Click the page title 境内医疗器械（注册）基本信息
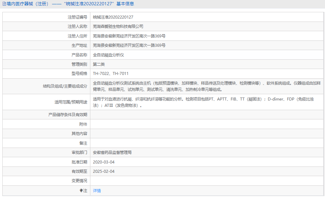Screen dimensions: 325x198 click(70, 4)
